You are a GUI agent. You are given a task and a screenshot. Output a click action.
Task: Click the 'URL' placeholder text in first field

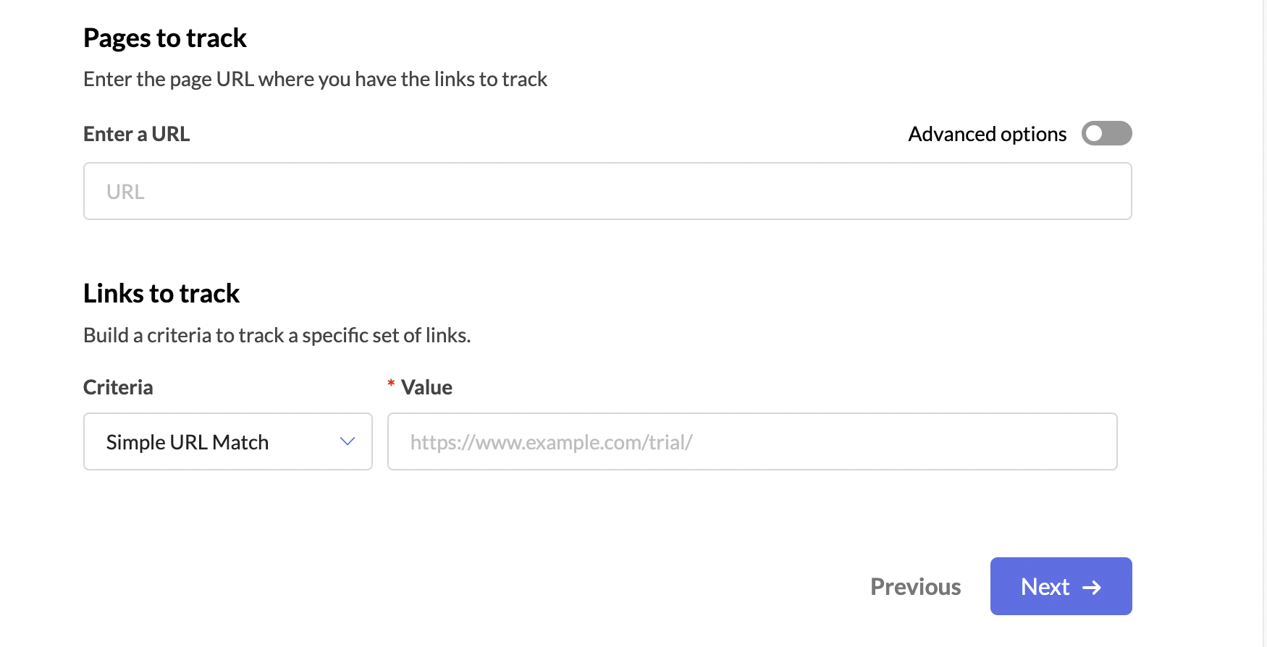click(125, 192)
